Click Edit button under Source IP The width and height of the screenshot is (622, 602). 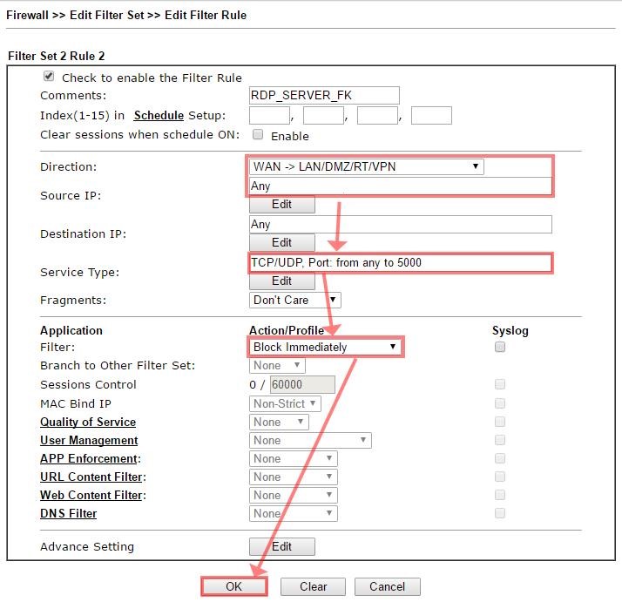pyautogui.click(x=281, y=205)
